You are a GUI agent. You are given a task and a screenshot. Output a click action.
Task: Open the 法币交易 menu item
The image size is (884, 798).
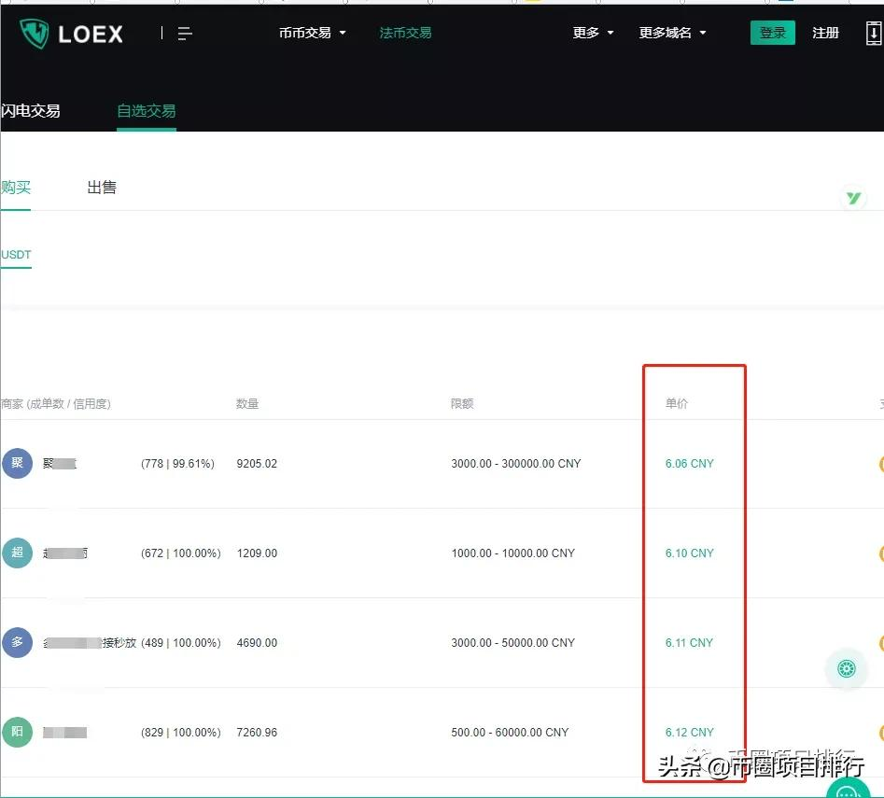[405, 34]
